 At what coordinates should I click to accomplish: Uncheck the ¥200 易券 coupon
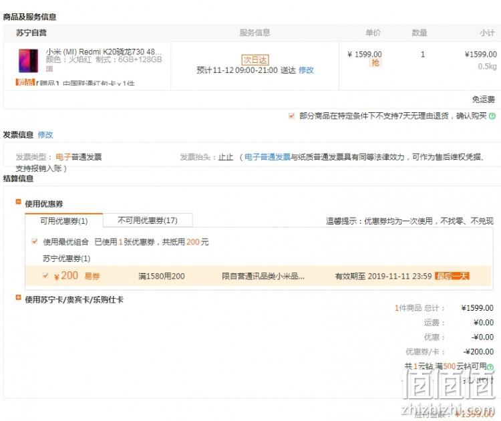point(45,275)
